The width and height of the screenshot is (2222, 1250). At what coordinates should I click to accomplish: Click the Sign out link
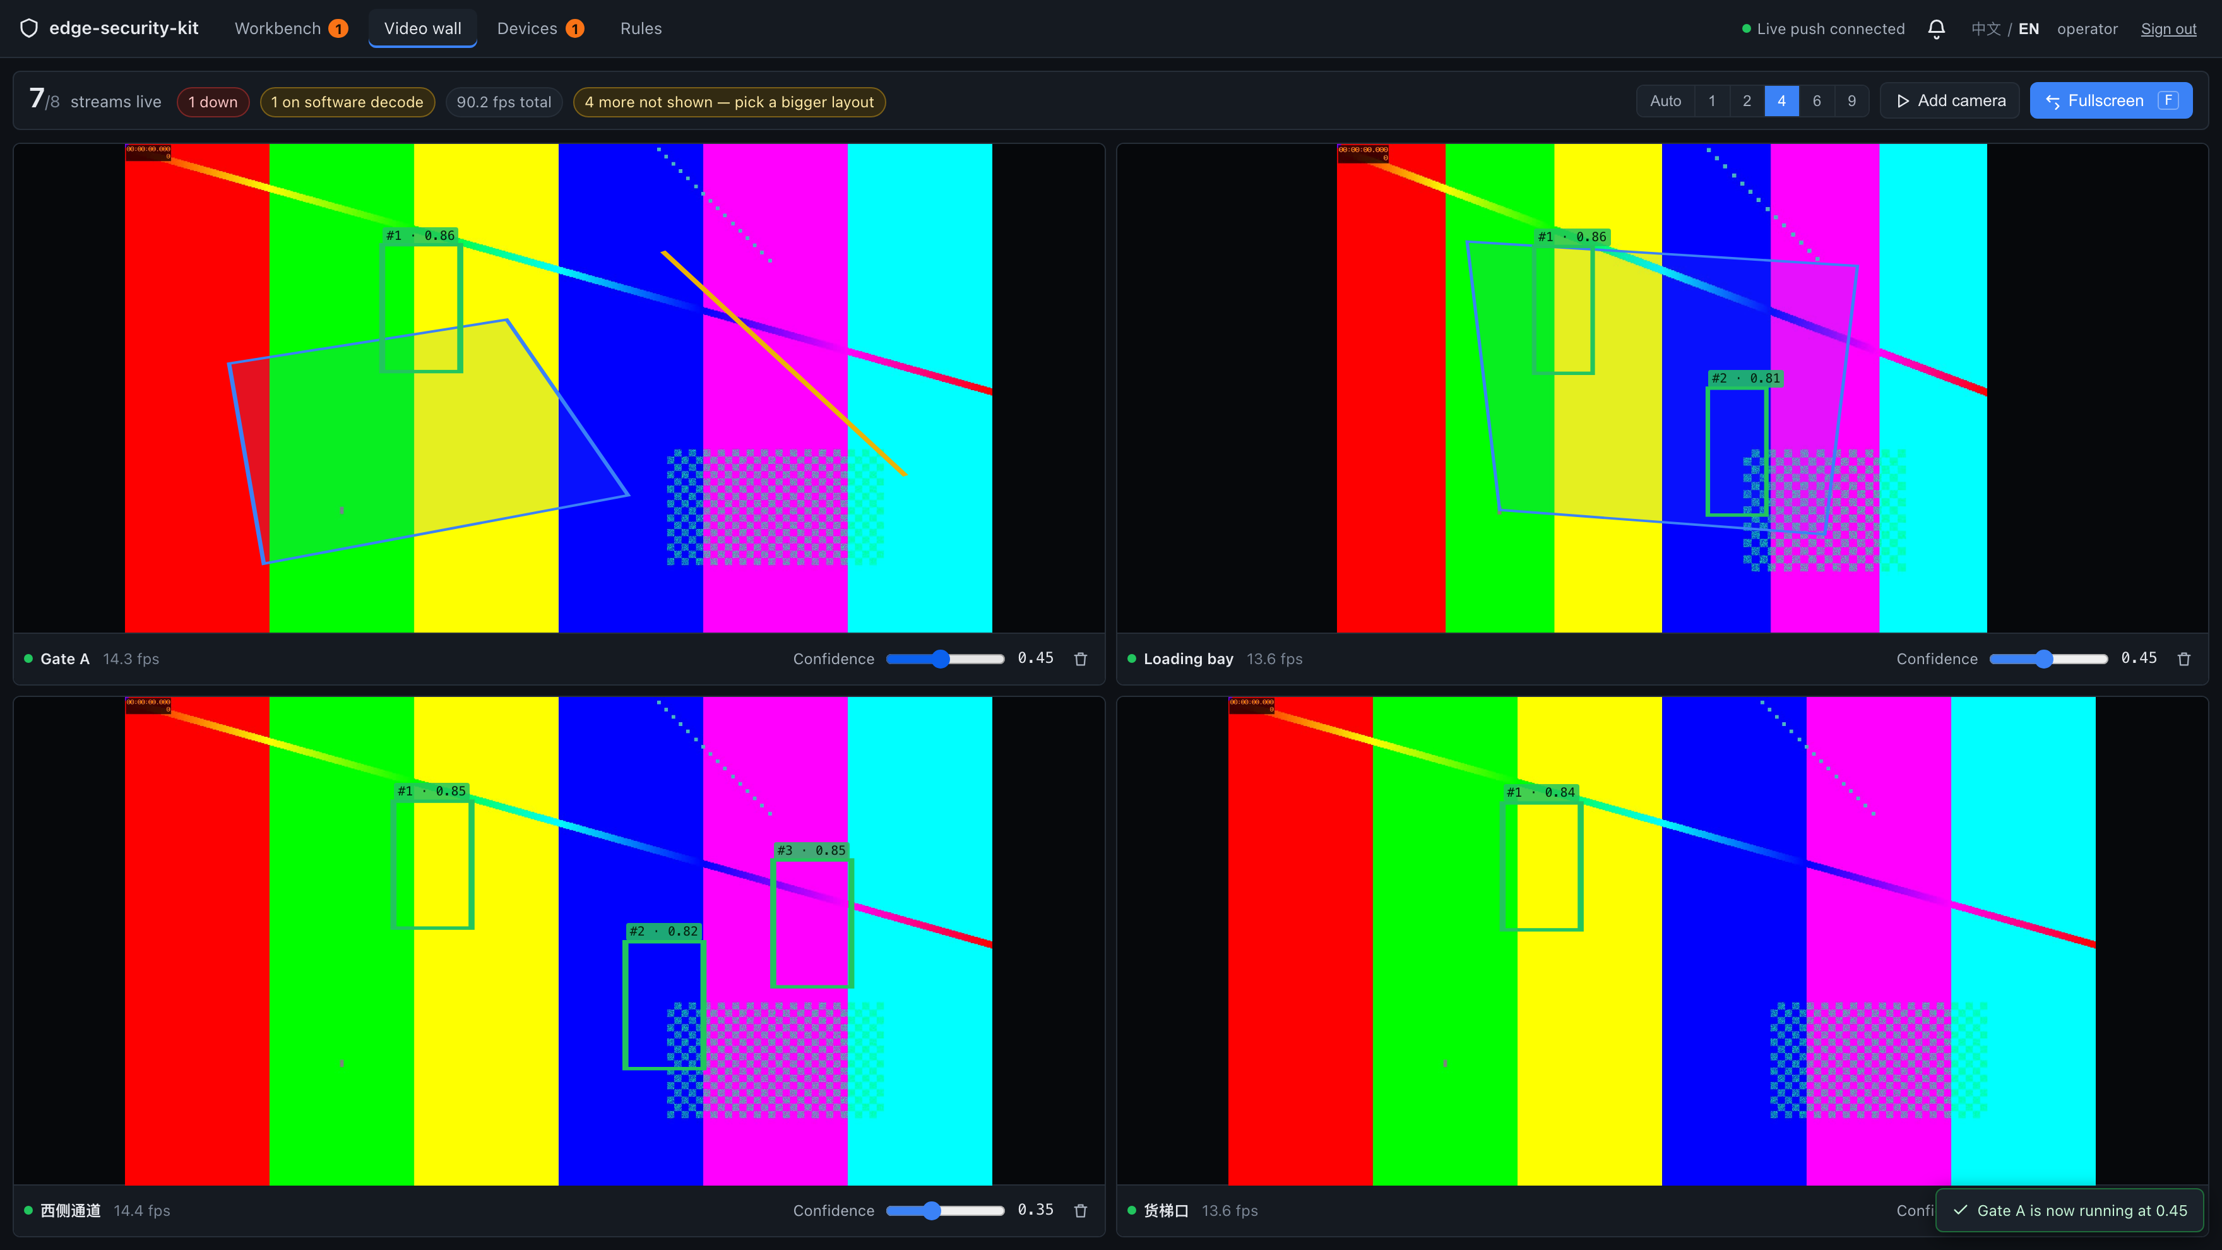(x=2168, y=28)
